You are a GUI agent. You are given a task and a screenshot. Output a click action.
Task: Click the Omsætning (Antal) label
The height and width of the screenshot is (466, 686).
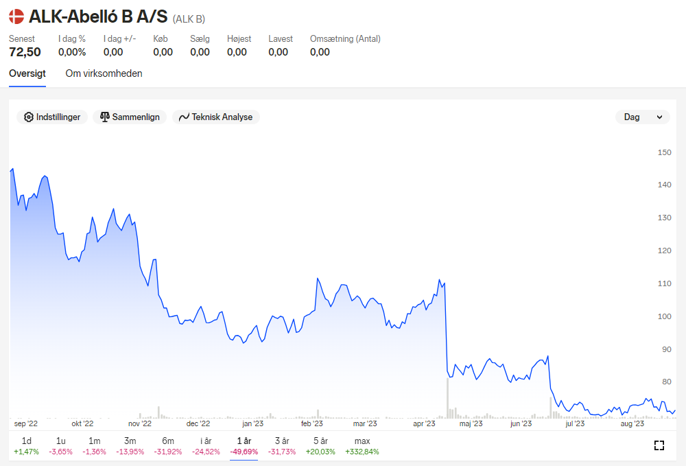point(345,39)
